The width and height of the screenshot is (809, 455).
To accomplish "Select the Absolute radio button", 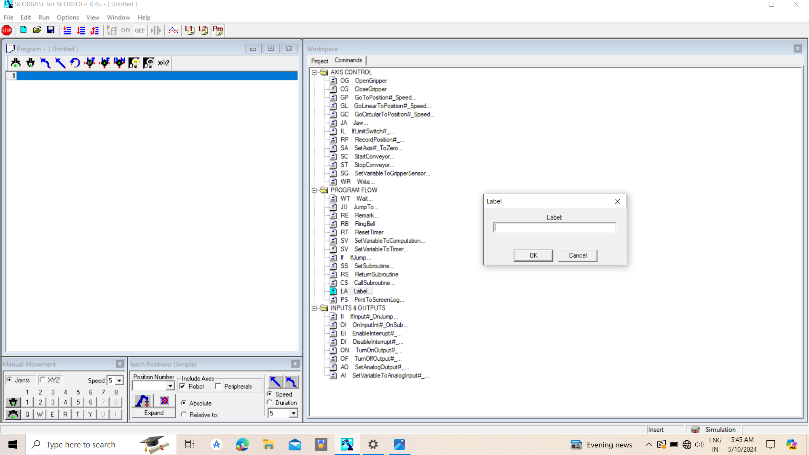I will point(184,403).
